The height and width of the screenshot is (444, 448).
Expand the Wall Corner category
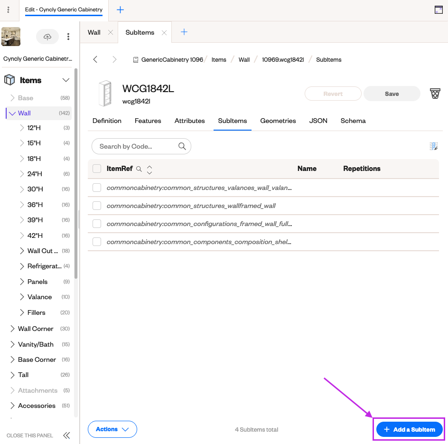[12, 329]
